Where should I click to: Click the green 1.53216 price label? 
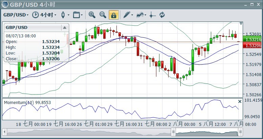point(252,40)
